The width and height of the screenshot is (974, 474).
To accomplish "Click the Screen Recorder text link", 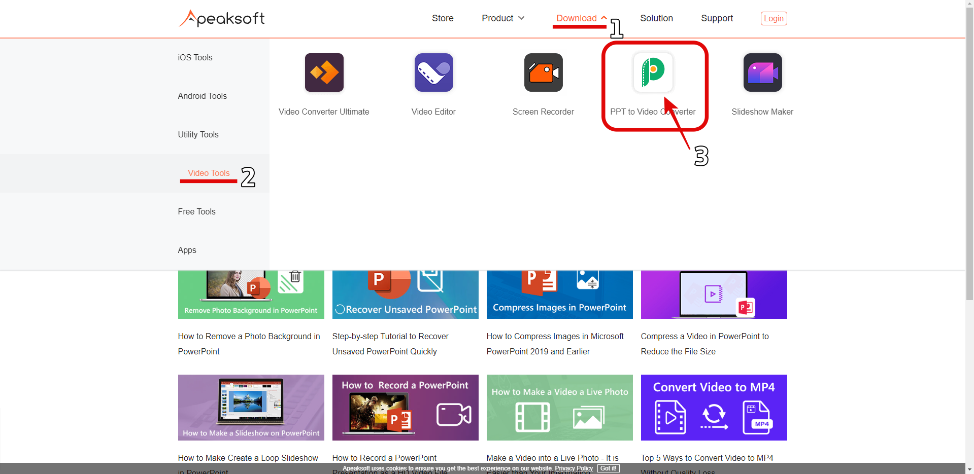I will tap(543, 112).
